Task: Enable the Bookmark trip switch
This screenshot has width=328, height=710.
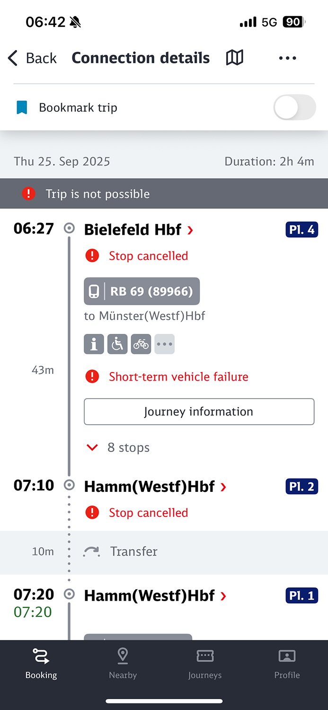Action: [x=294, y=107]
